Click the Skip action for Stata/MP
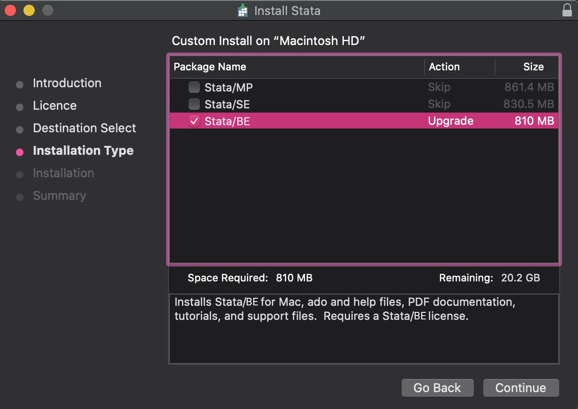Viewport: 578px width, 409px height. click(x=439, y=87)
